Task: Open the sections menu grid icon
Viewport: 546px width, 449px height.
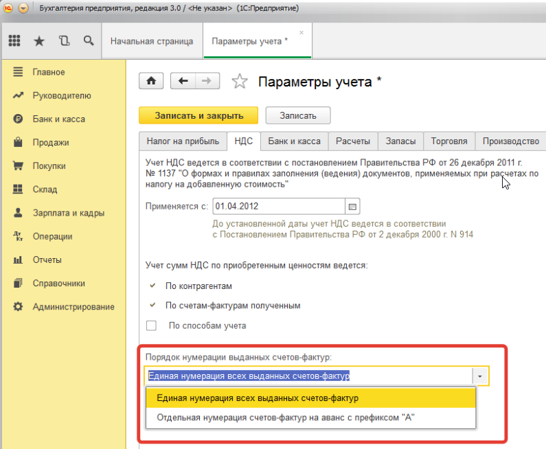Action: click(14, 41)
